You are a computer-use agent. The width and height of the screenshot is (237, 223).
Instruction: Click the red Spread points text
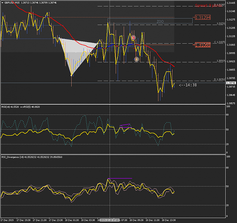pyautogui.click(x=208, y=5)
